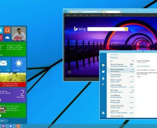Open the Weather sun tile
The width and height of the screenshot is (157, 128).
point(19,64)
